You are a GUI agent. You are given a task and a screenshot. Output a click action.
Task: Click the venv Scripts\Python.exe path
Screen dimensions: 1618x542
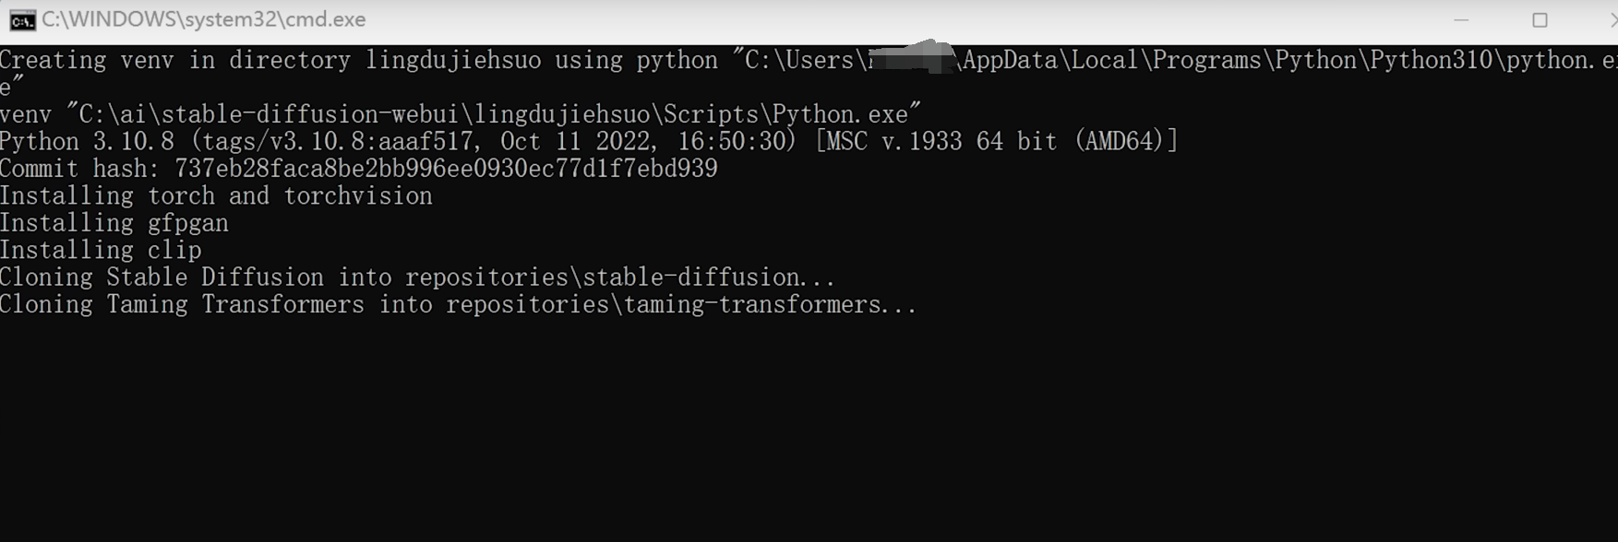pos(494,114)
